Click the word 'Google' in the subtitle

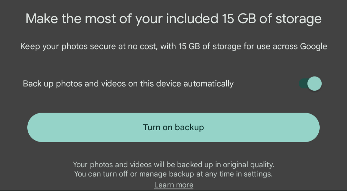point(314,47)
